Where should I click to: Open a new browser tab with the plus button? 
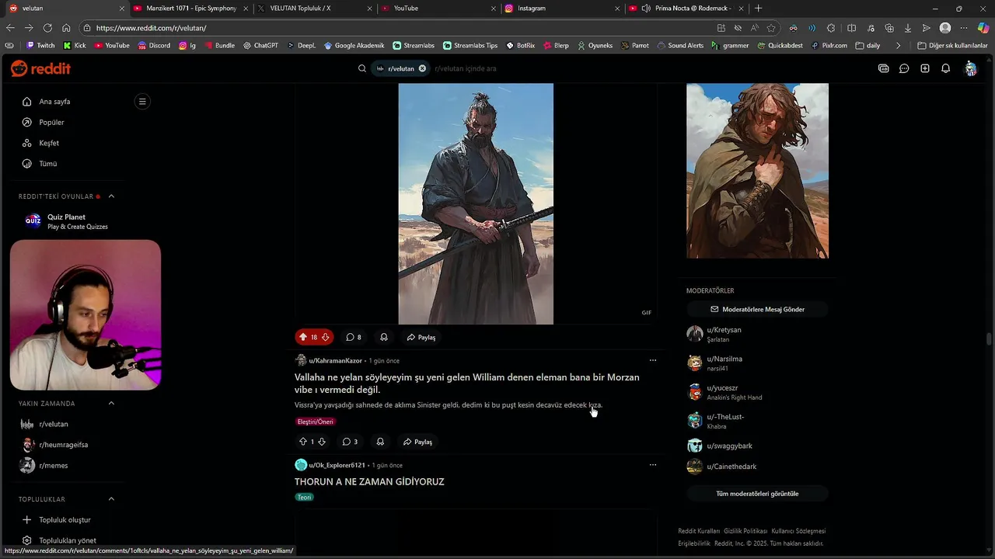coord(759,8)
